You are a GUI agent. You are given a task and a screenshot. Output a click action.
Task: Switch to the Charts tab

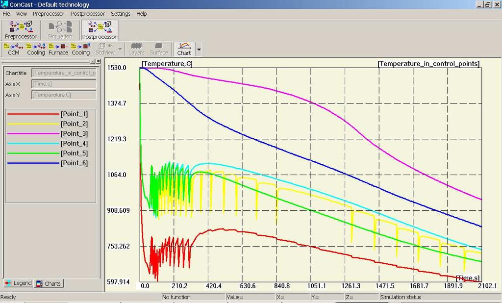coord(49,283)
